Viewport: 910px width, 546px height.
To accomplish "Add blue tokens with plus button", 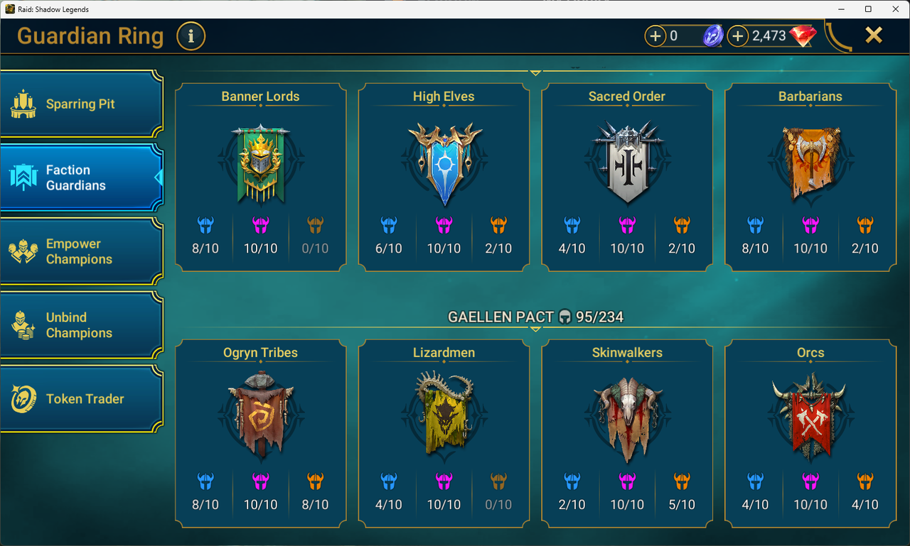I will tap(655, 36).
